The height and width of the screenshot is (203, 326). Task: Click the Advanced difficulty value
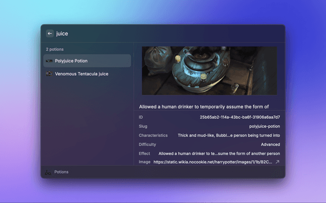coord(267,145)
